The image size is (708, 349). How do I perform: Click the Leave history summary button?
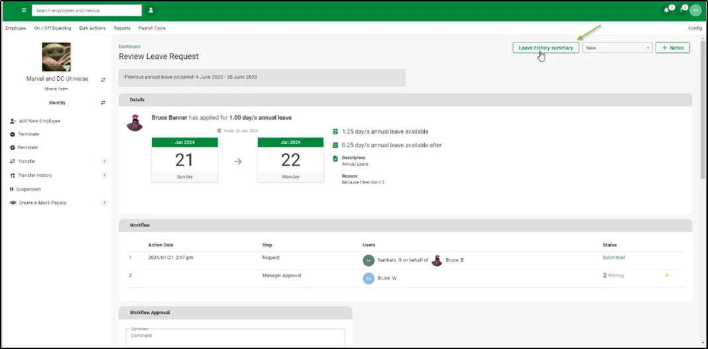(x=546, y=47)
